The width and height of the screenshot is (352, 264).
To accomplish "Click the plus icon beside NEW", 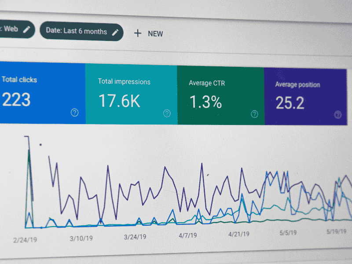I will tap(138, 33).
